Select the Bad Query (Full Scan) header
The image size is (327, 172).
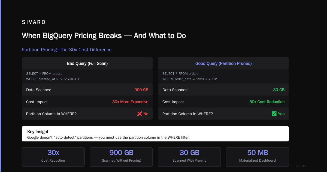tap(87, 63)
